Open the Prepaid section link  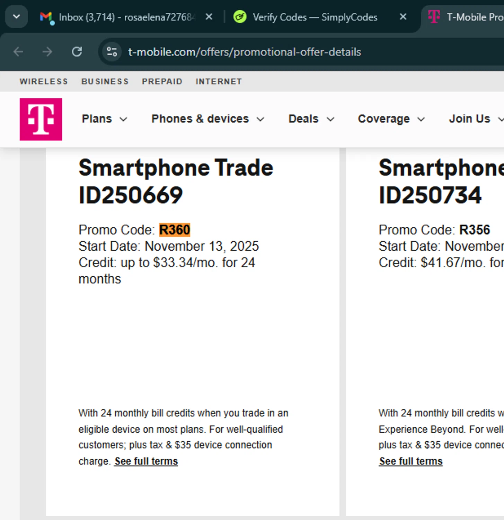click(162, 81)
